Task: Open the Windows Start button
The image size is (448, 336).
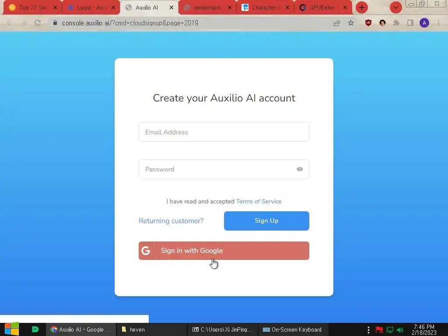Action: 12,329
